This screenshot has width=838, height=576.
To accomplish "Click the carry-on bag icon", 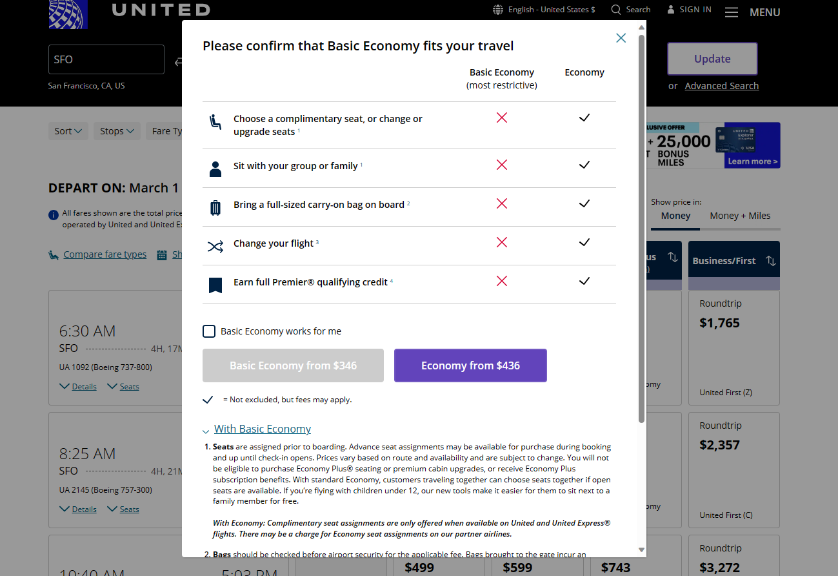I will point(215,207).
